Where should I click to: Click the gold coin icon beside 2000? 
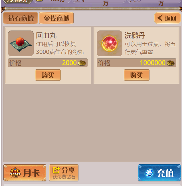tap(82, 63)
